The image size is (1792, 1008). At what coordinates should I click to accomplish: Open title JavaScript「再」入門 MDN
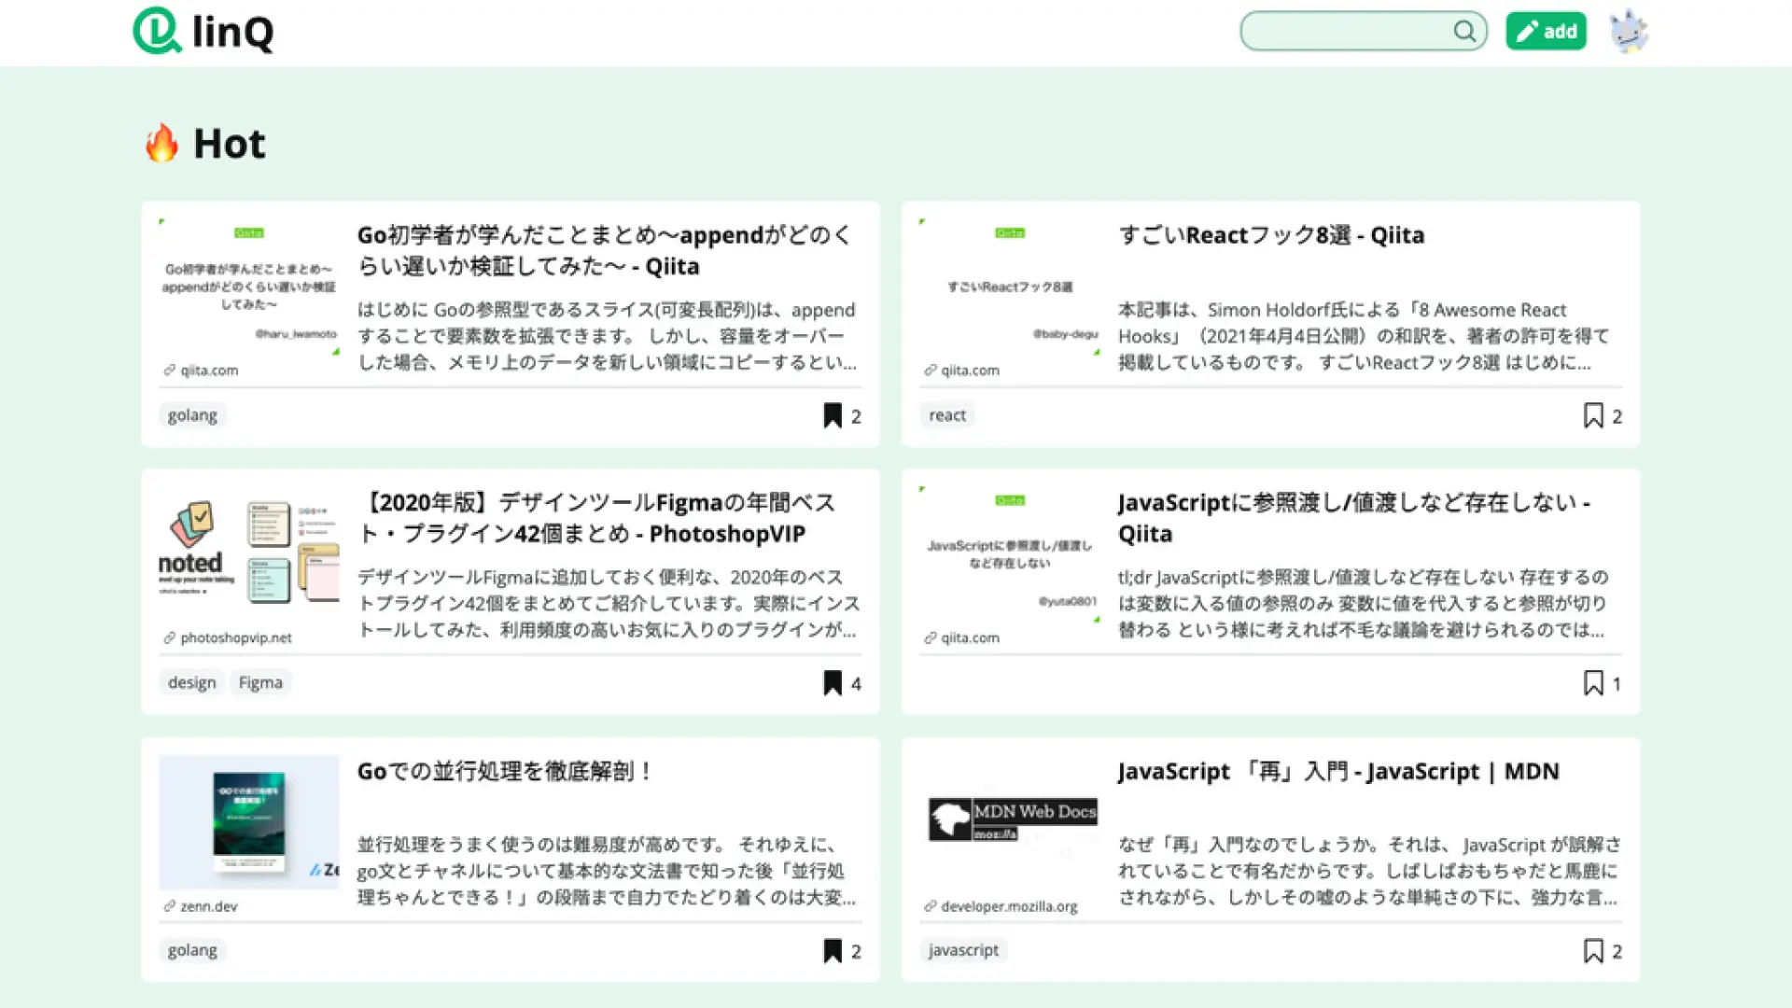tap(1338, 771)
